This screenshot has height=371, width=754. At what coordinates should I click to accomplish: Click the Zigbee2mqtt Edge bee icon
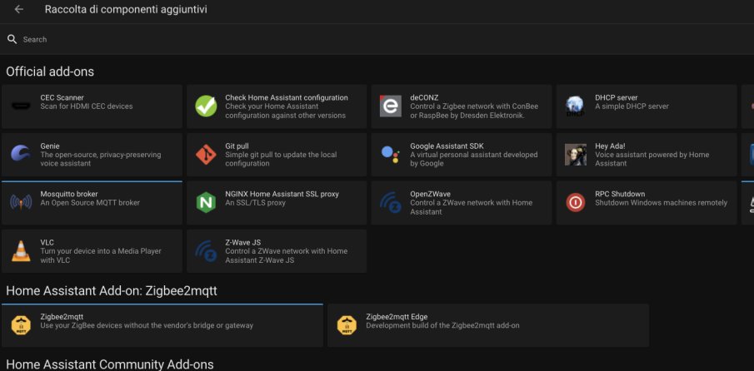click(x=347, y=325)
